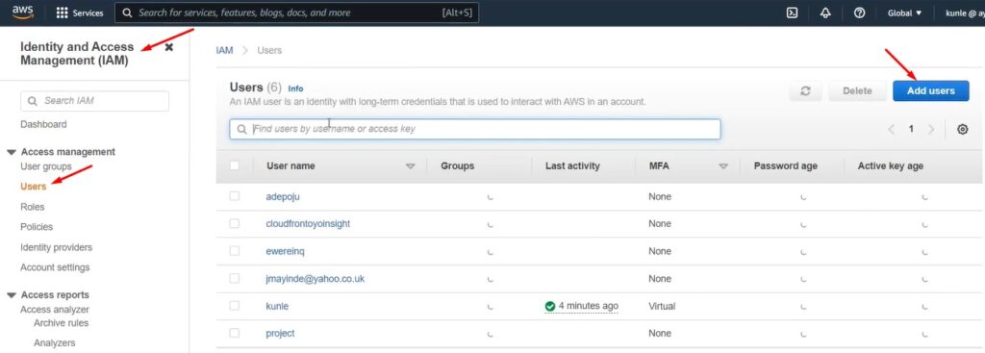The height and width of the screenshot is (353, 985).
Task: Click the Add users button
Action: [x=930, y=91]
